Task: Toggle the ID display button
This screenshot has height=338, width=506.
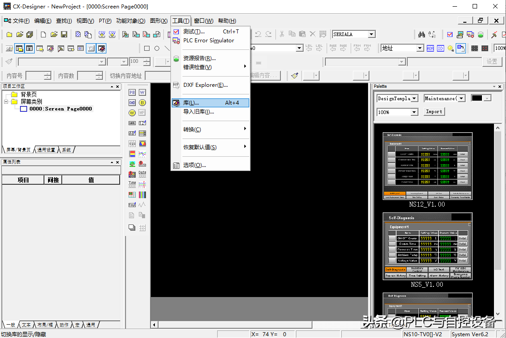Action: pos(440,48)
